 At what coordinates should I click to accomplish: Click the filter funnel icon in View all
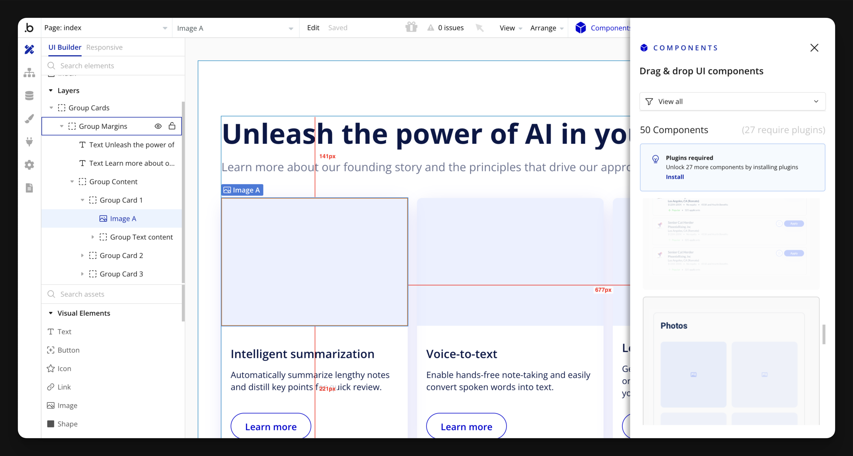click(x=649, y=102)
